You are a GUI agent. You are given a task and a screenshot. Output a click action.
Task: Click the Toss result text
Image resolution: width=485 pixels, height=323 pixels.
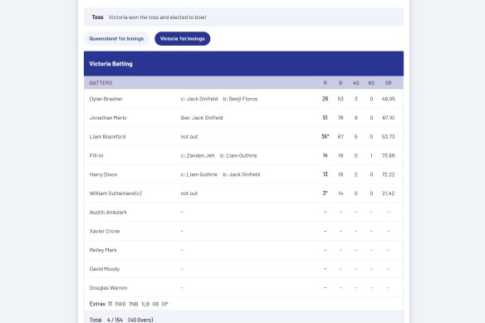157,17
